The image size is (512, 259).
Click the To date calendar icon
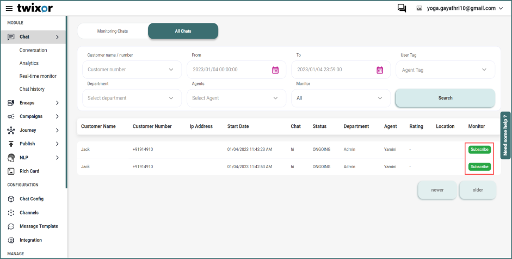[380, 70]
